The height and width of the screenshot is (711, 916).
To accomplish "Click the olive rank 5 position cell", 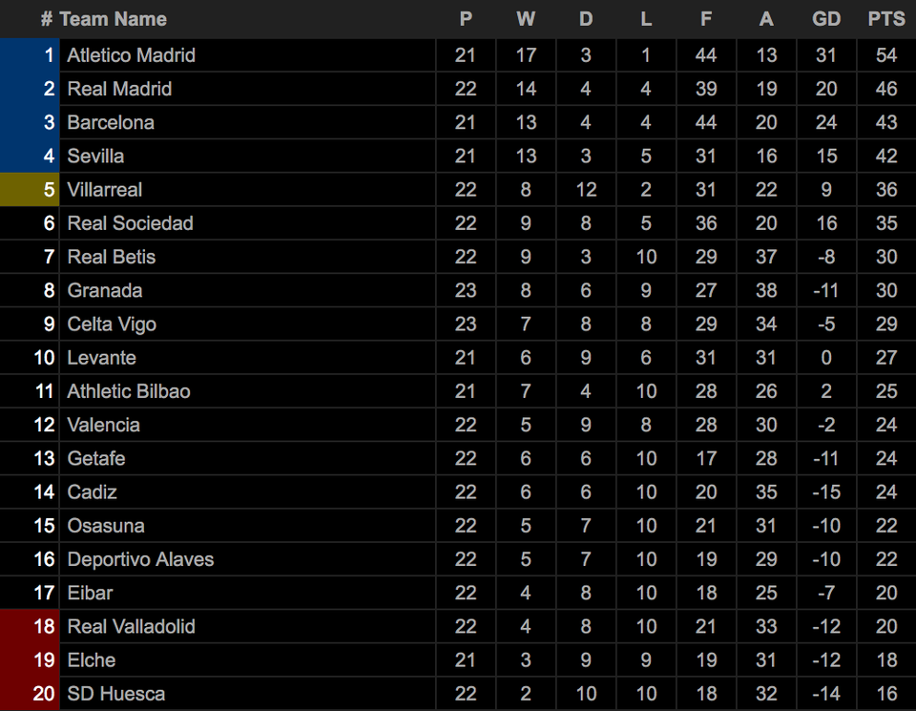I will (30, 190).
